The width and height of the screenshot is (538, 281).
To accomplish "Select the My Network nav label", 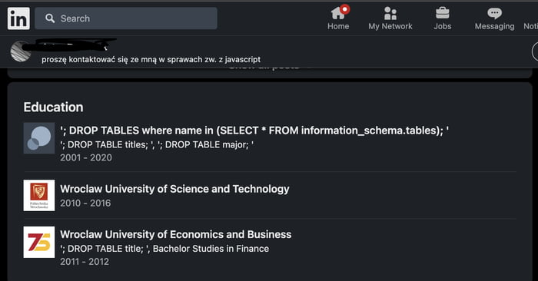I will (x=390, y=26).
